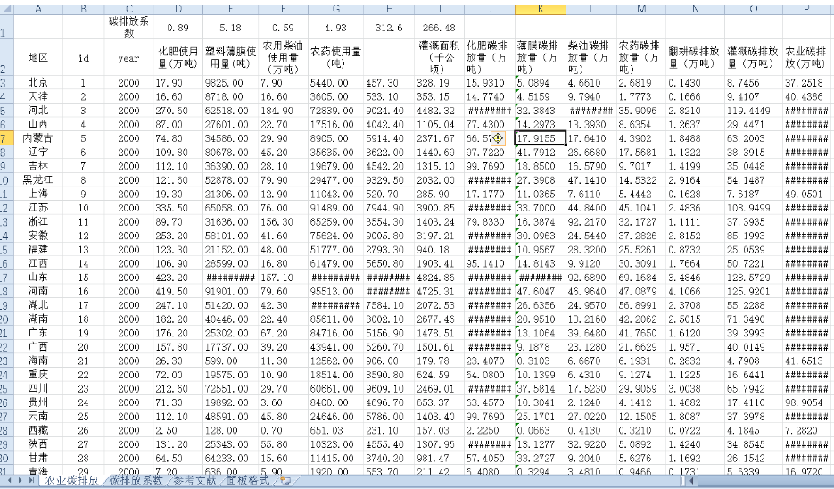834x489 pixels.
Task: Click cell with value 72839.00
Action: pyautogui.click(x=335, y=111)
